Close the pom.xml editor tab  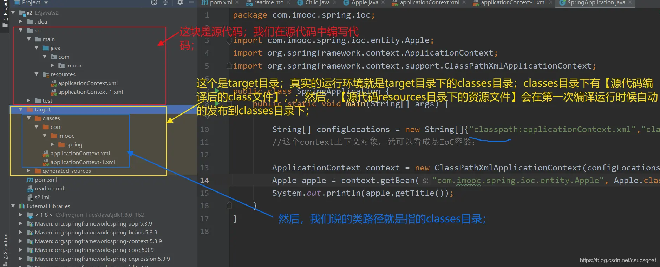coord(237,2)
